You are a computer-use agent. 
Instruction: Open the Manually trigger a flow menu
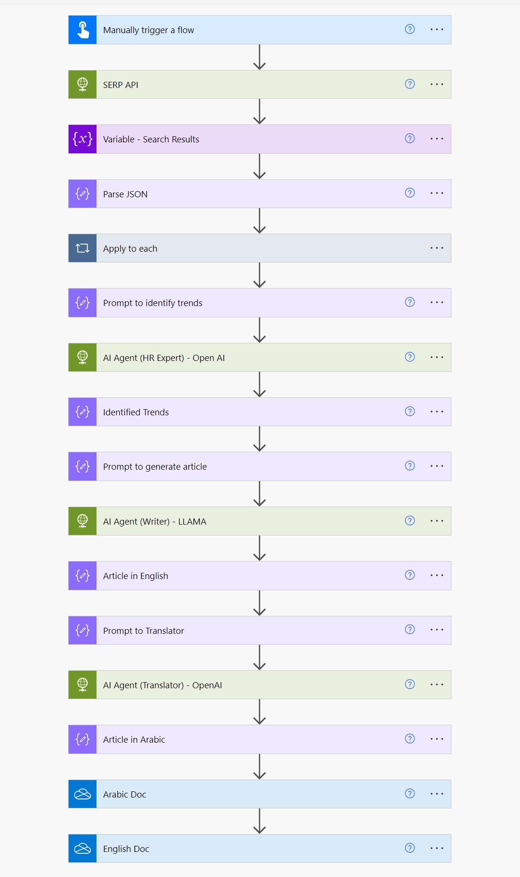(x=437, y=29)
